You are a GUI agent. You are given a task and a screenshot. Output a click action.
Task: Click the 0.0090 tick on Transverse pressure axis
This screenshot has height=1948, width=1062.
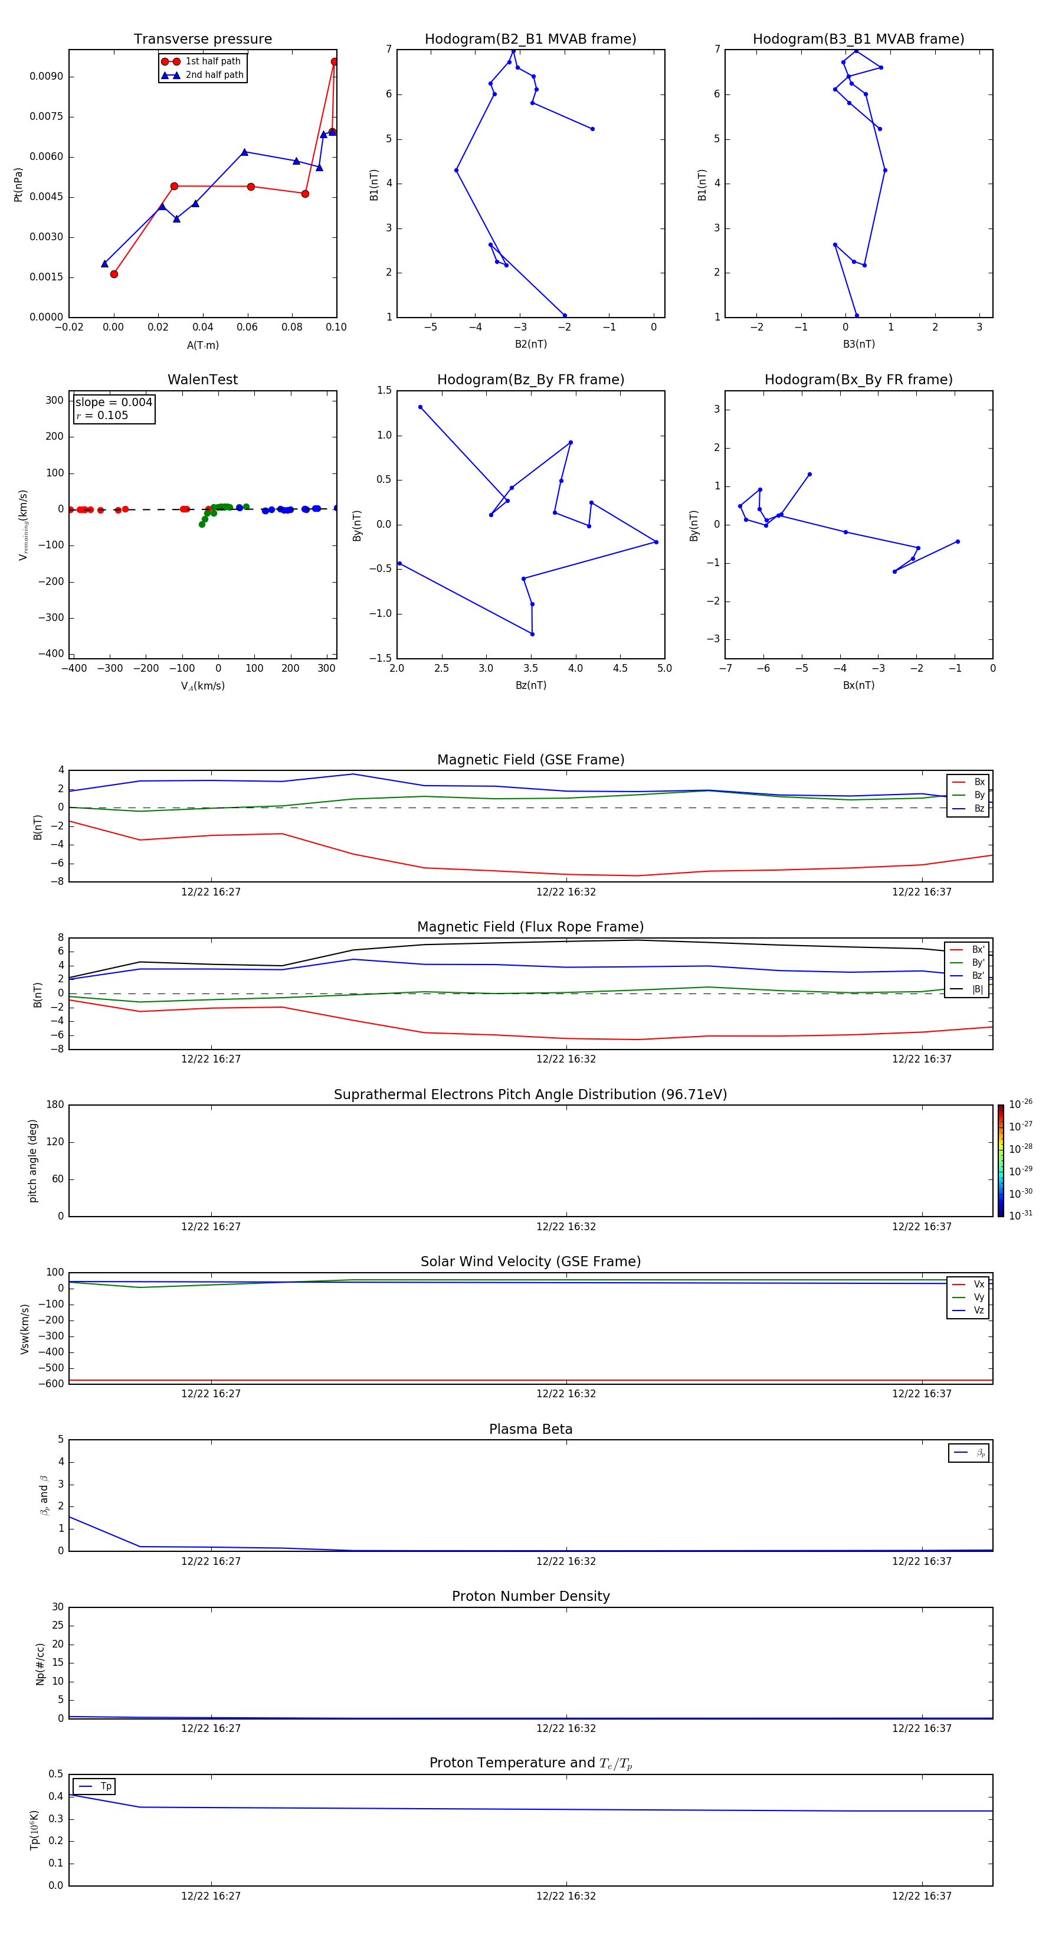[x=46, y=76]
